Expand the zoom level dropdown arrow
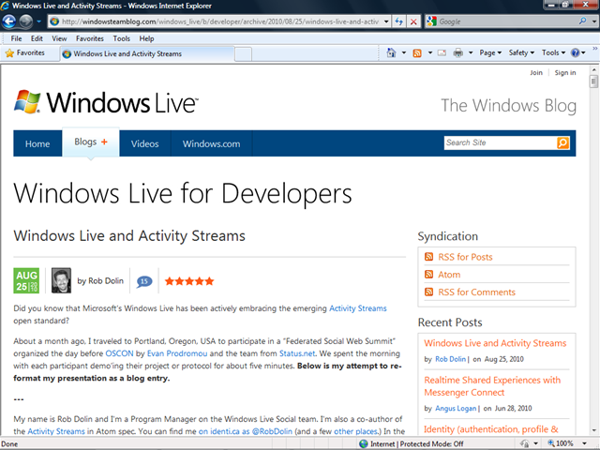Screen dimensions: 600x450 585,443
